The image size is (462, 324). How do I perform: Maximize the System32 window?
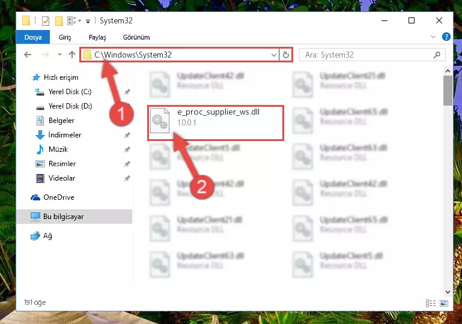pyautogui.click(x=412, y=20)
